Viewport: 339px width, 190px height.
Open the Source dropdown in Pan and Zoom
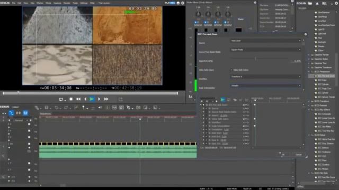click(x=266, y=41)
